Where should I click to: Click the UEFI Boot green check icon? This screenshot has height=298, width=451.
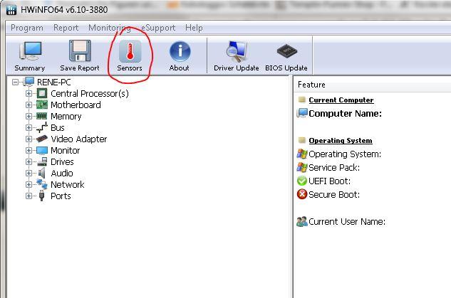tap(302, 181)
